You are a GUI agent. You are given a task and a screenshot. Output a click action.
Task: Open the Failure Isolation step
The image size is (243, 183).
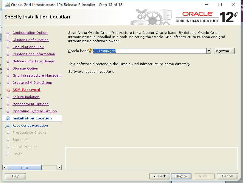(x=26, y=97)
